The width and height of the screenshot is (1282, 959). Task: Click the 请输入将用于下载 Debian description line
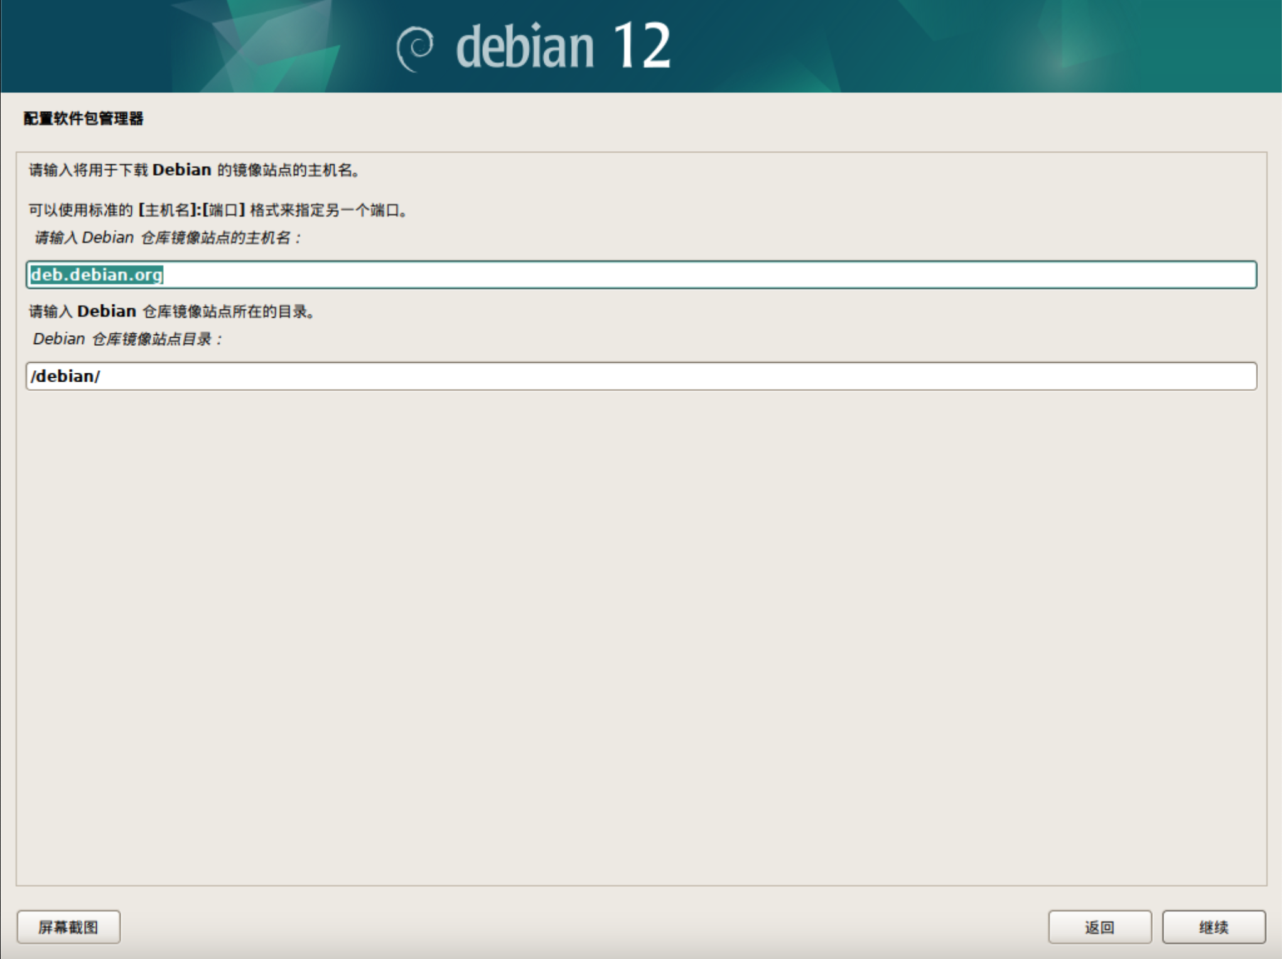[x=195, y=170]
